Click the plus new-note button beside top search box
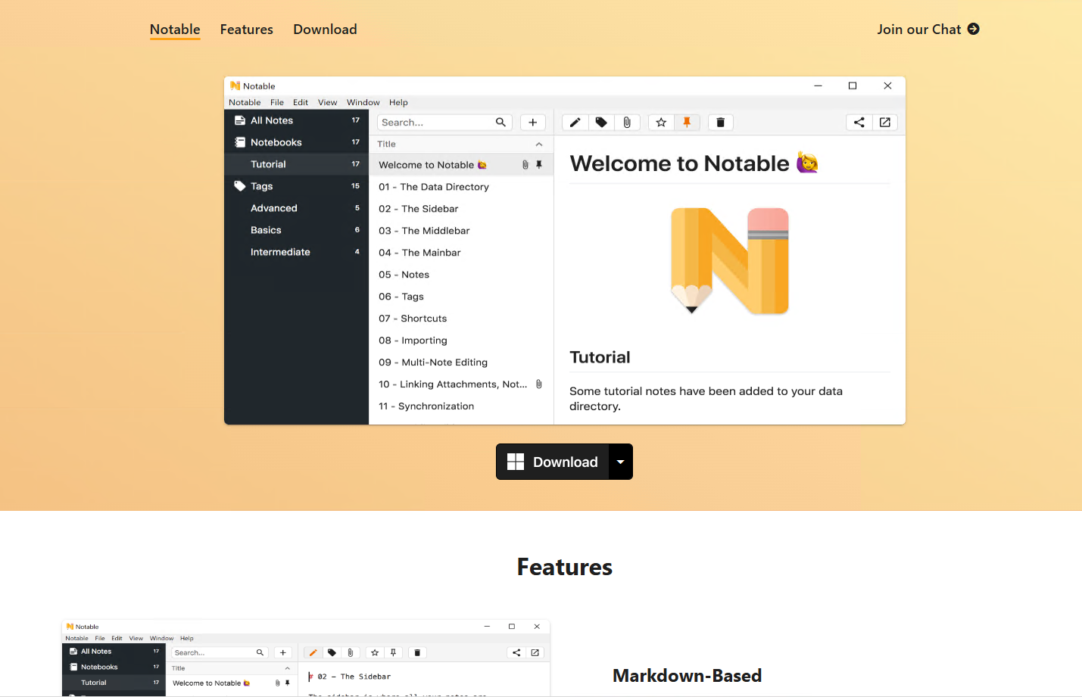 tap(533, 123)
